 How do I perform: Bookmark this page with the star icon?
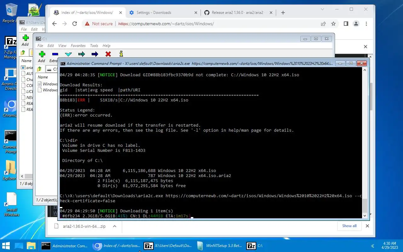pyautogui.click(x=333, y=24)
